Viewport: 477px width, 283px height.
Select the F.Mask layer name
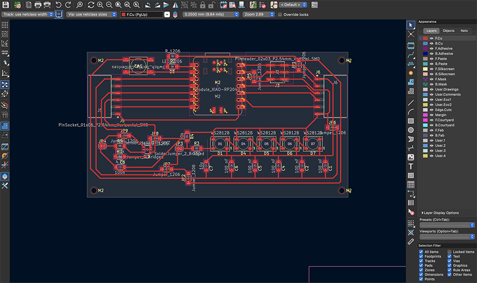(441, 79)
